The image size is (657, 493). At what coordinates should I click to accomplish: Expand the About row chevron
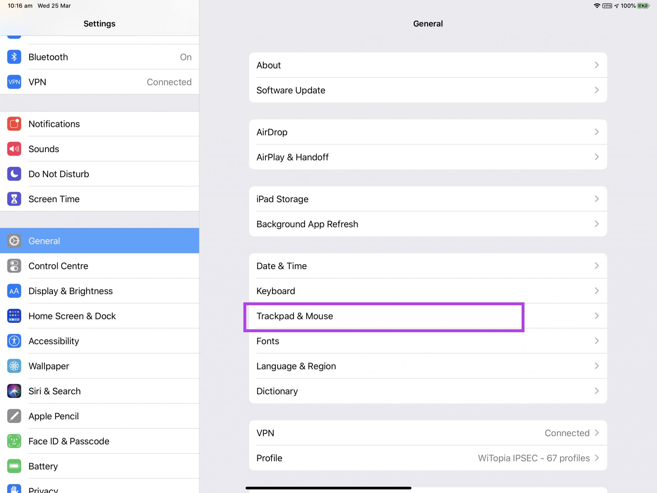pos(597,65)
